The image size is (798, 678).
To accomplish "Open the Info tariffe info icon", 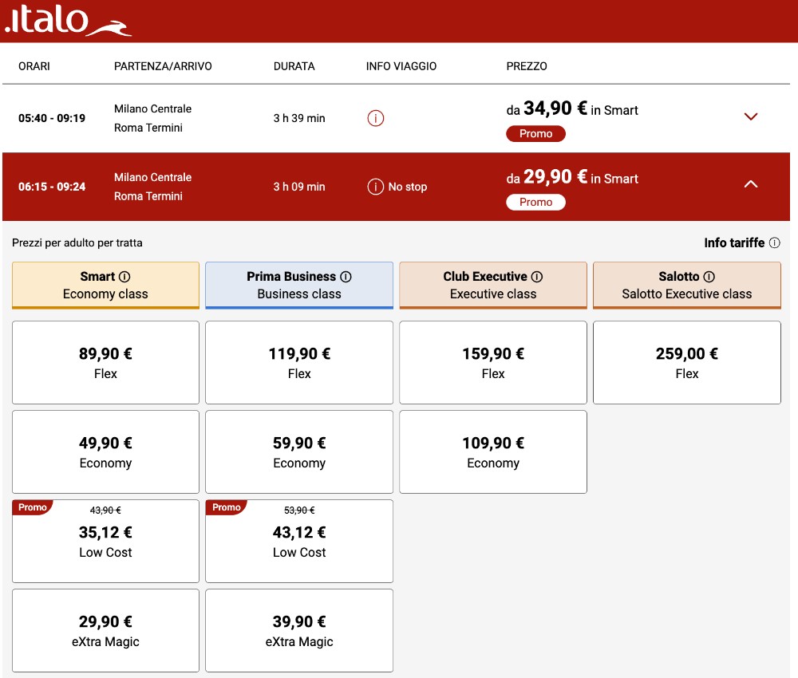I will click(775, 242).
